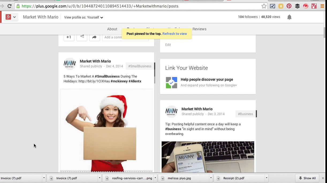This screenshot has height=183, width=327.
Task: Close the downloads bar
Action: point(323,178)
